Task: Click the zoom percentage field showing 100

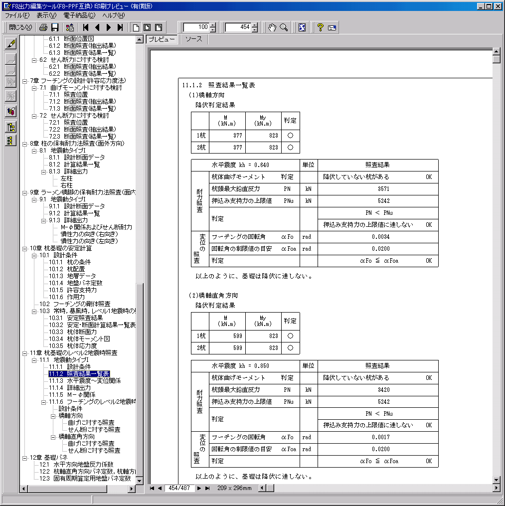Action: [x=196, y=27]
